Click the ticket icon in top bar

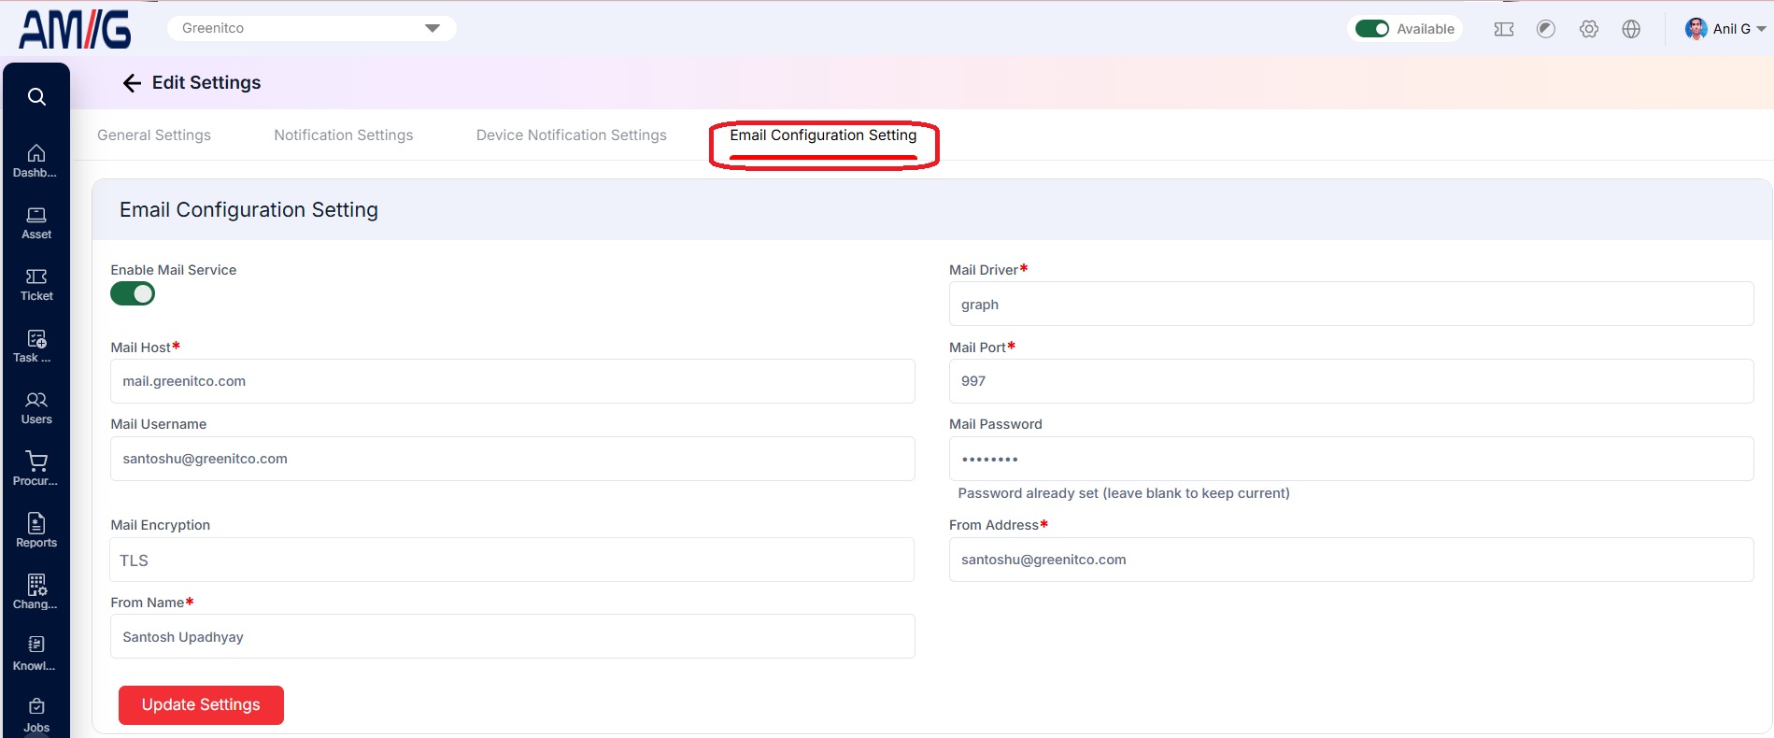click(x=1504, y=29)
